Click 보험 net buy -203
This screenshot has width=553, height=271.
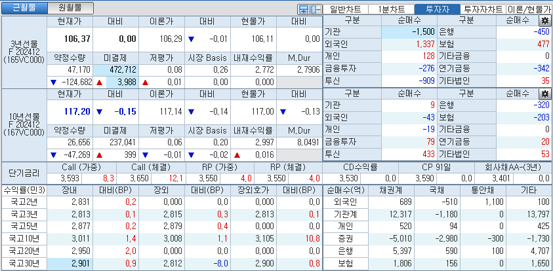coord(542,117)
